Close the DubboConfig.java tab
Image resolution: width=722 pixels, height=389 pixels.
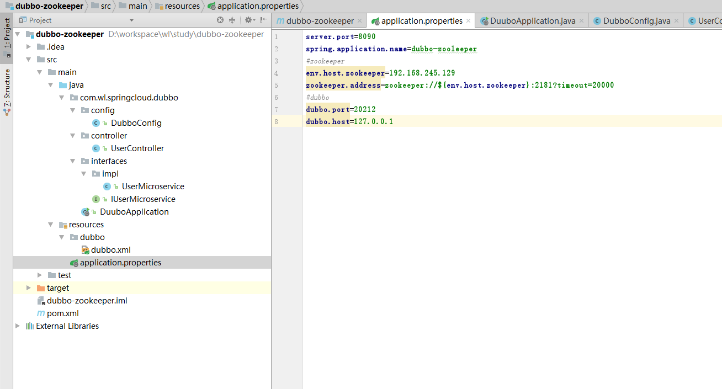click(676, 21)
